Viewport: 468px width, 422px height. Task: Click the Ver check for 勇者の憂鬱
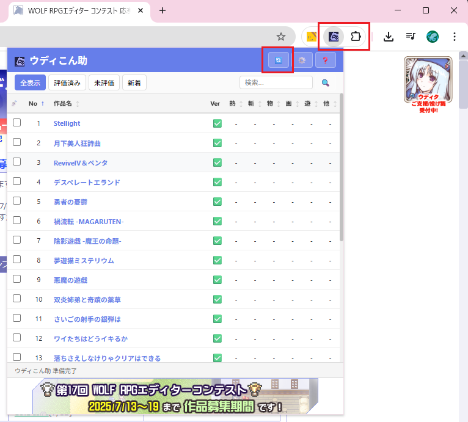218,202
